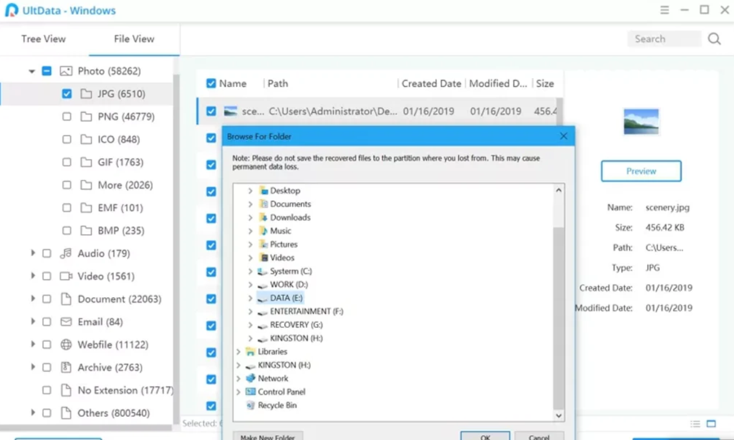
Task: Expand the Document (22063) category
Action: (x=32, y=299)
